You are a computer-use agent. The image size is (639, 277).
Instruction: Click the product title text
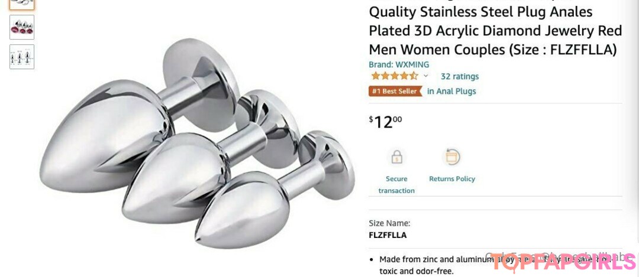click(496, 31)
